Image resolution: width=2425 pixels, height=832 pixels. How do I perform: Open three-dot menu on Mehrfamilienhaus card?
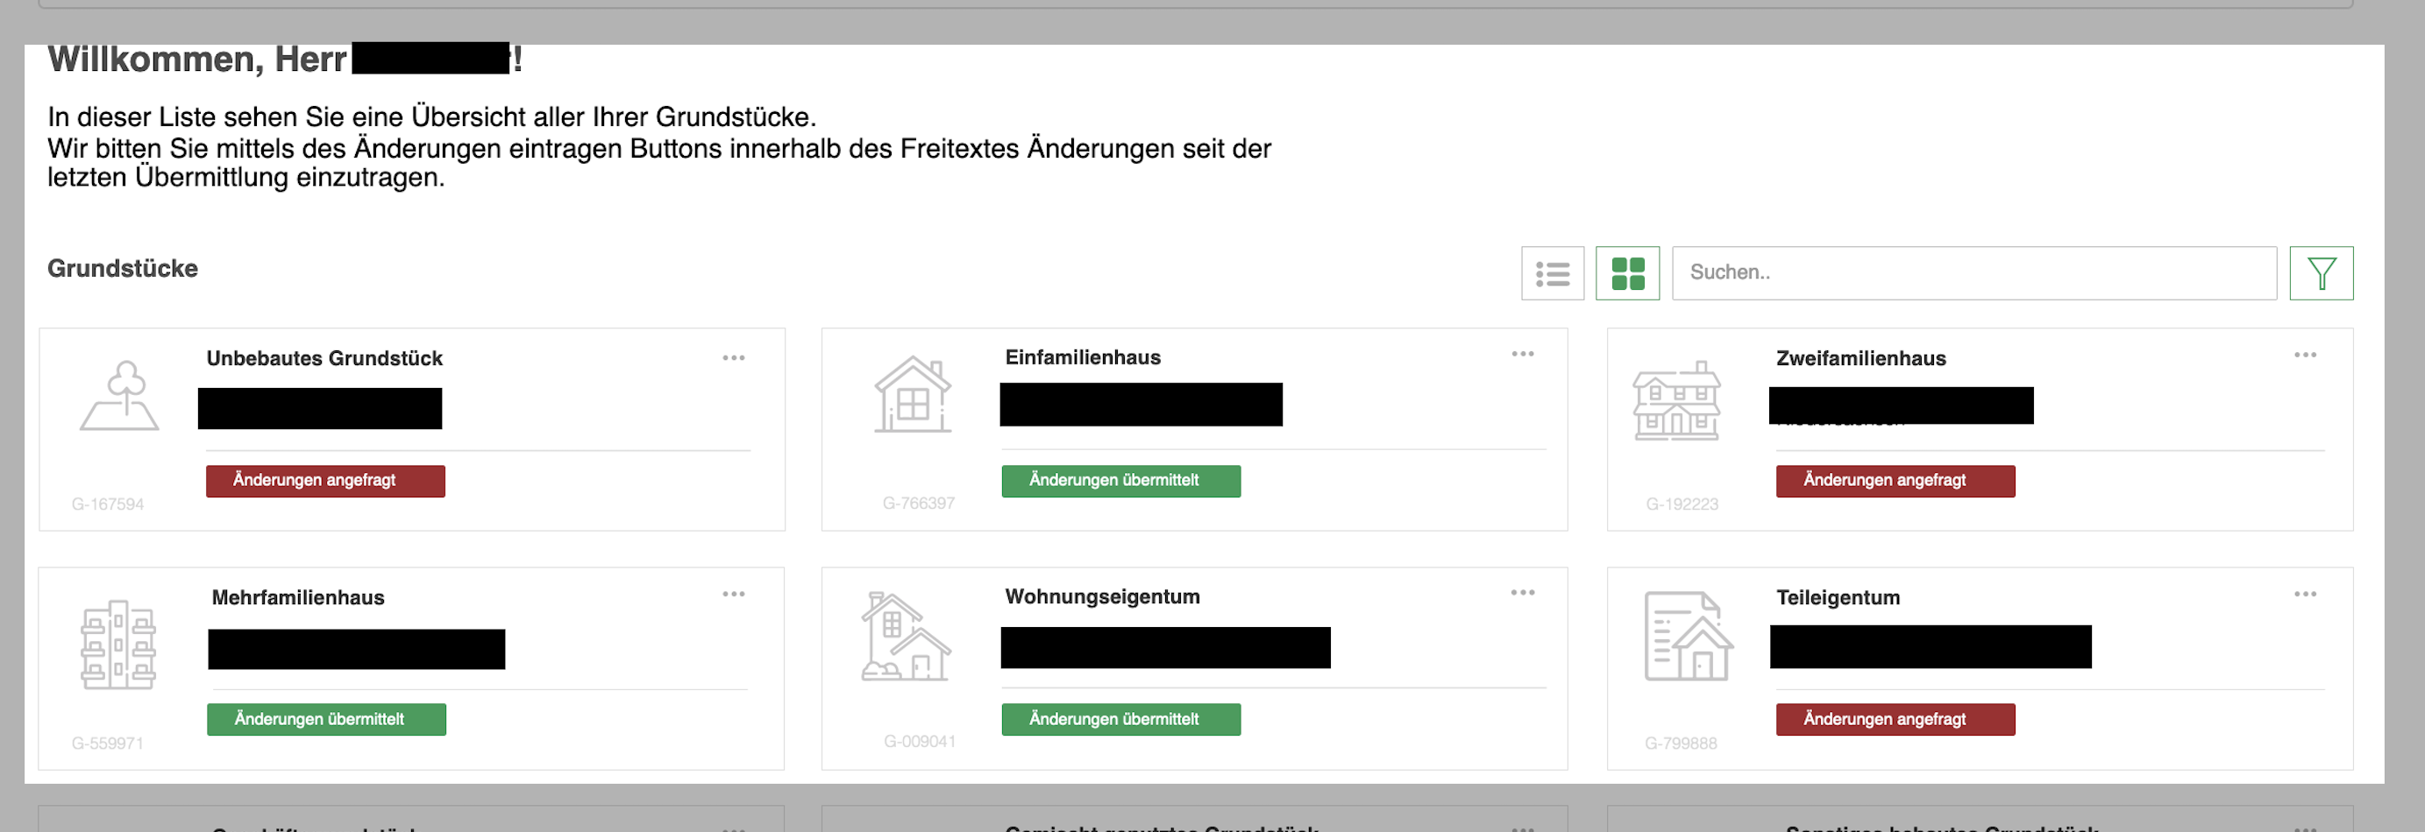tap(733, 594)
